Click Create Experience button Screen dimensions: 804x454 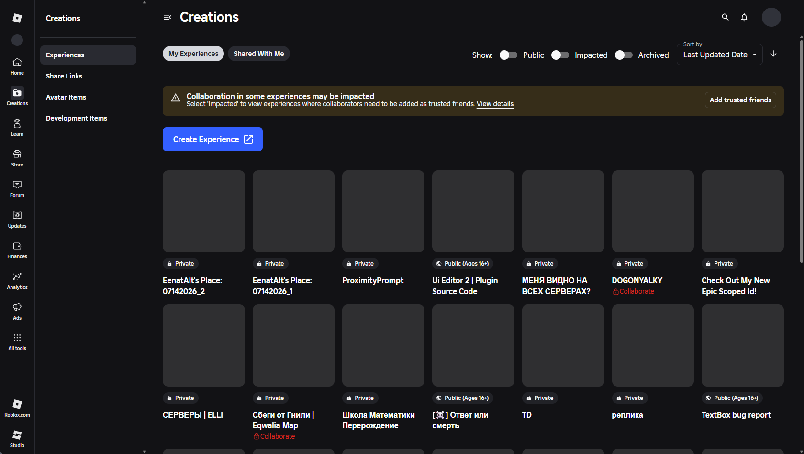(x=212, y=139)
